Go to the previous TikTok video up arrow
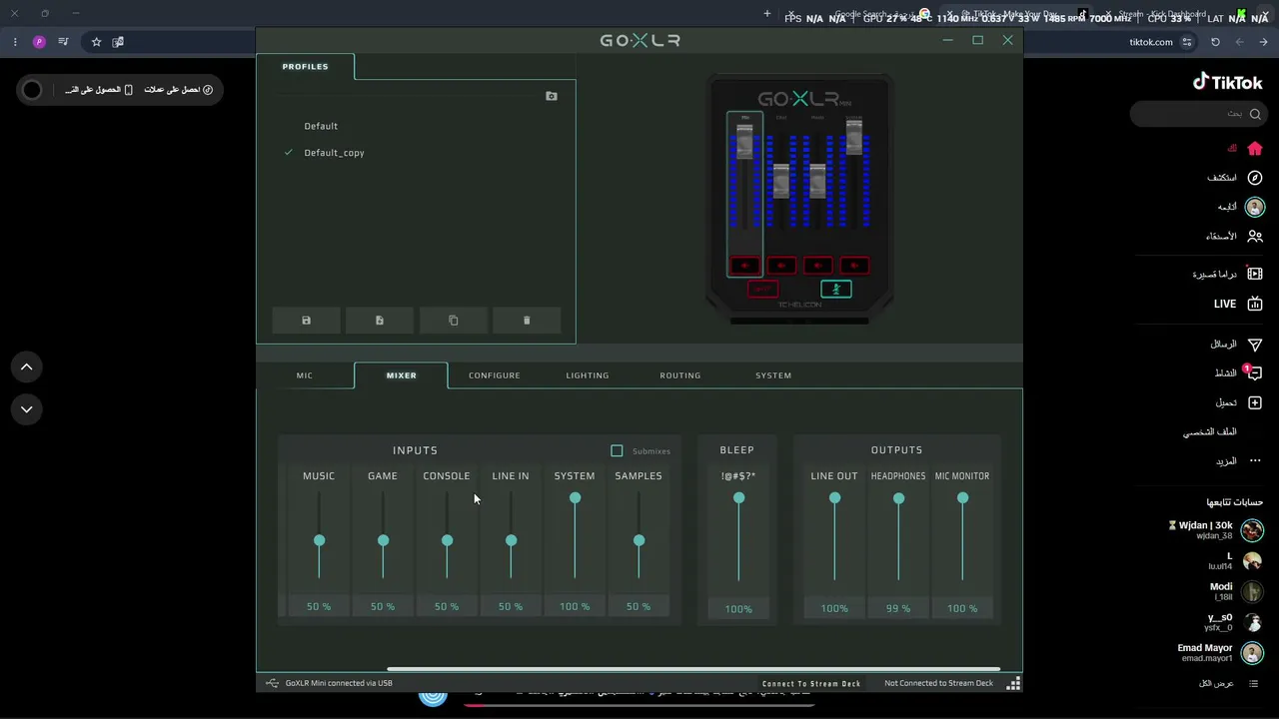 pyautogui.click(x=27, y=367)
